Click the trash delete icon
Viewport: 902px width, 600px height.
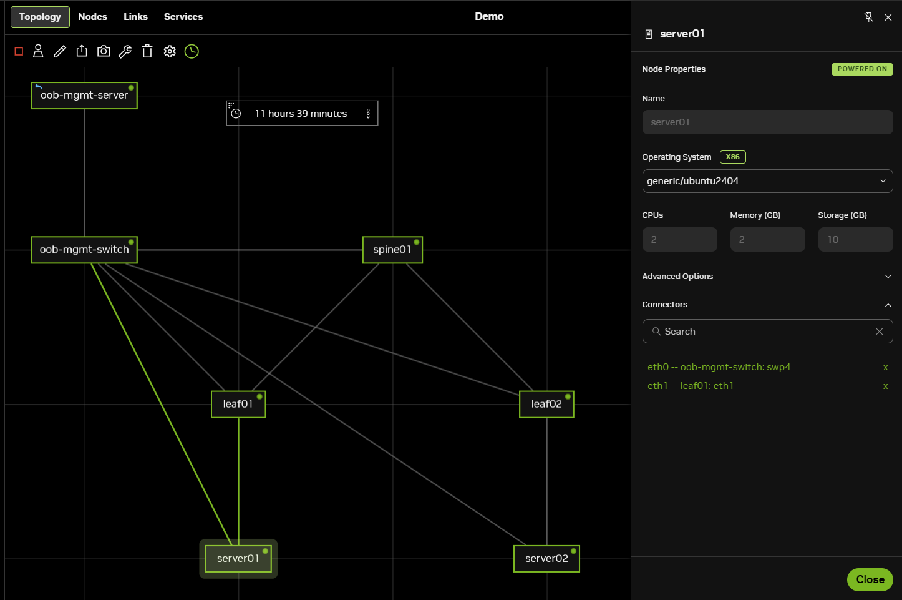coord(147,51)
